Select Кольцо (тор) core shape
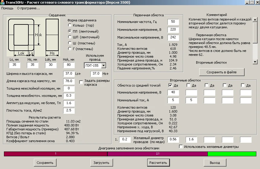The height and width of the screenshot is (169, 260). 70,25
